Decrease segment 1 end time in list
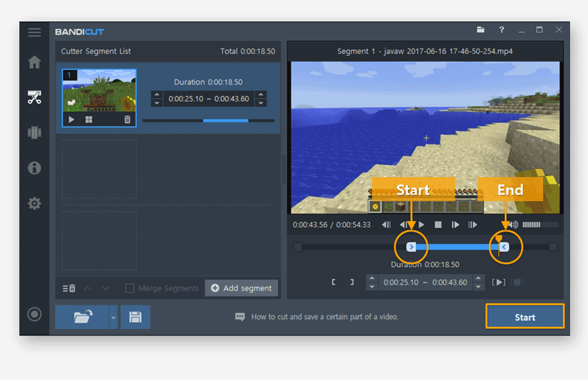This screenshot has height=380, width=588. (x=261, y=103)
